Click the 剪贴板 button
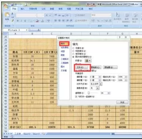 point(96,67)
